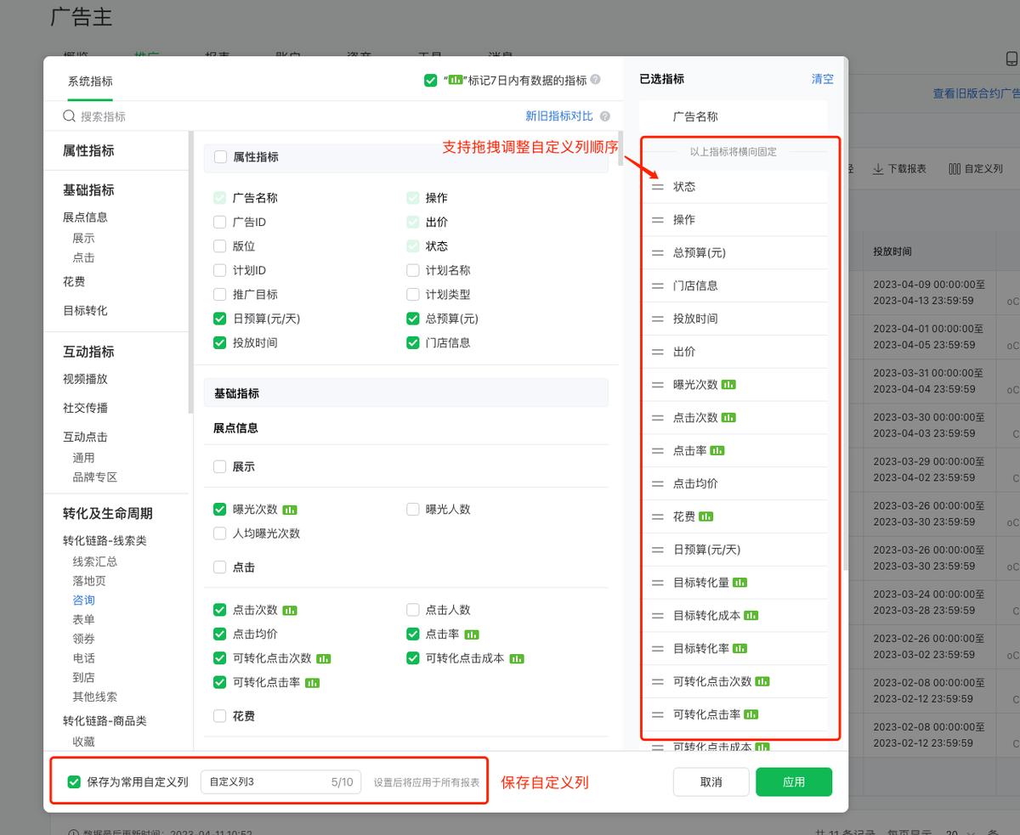The height and width of the screenshot is (835, 1020).
Task: Click help icon beside 新旧指标对比
Action: (605, 116)
